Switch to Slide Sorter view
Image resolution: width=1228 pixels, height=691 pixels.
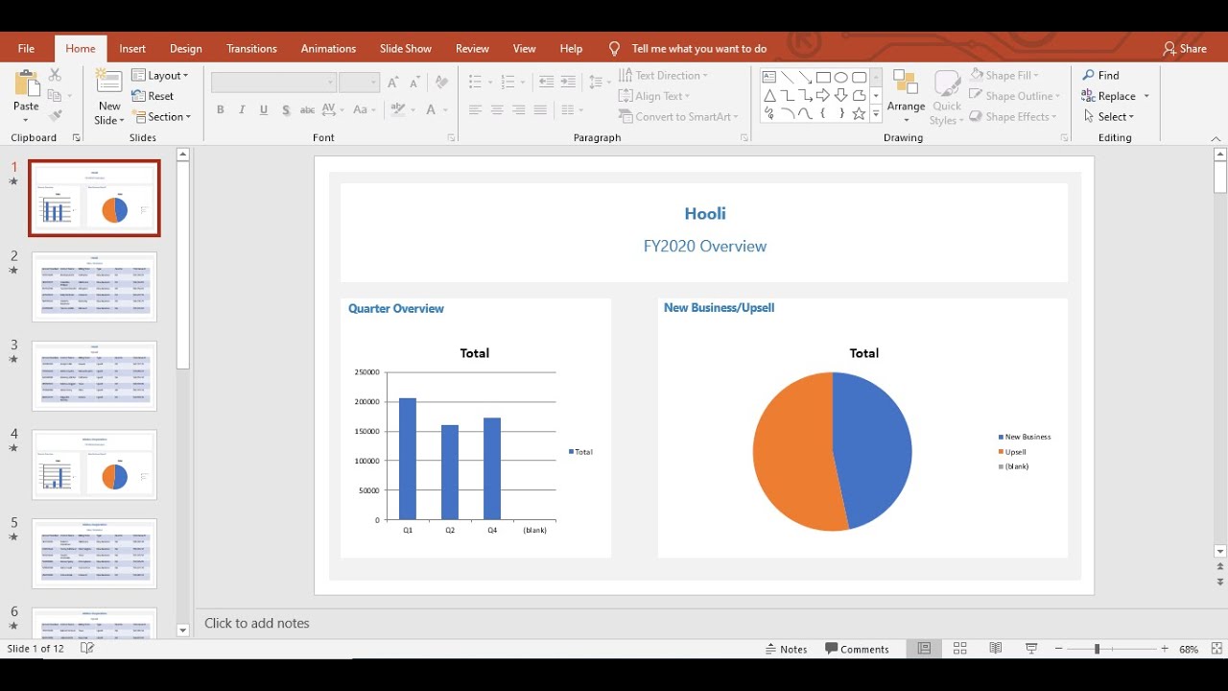click(959, 649)
